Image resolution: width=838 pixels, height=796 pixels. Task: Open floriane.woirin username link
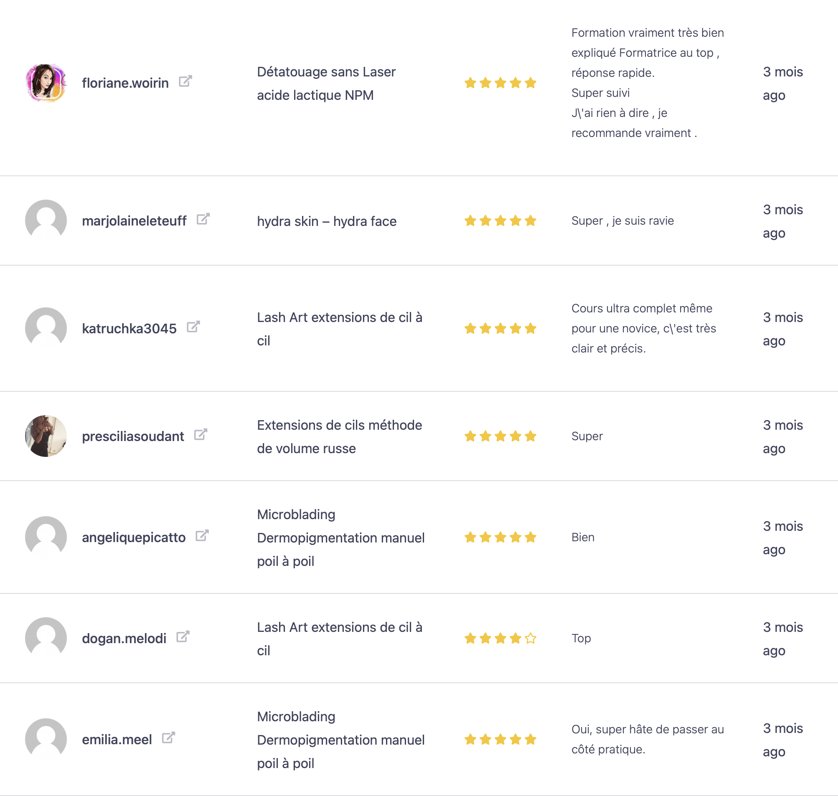tap(125, 83)
